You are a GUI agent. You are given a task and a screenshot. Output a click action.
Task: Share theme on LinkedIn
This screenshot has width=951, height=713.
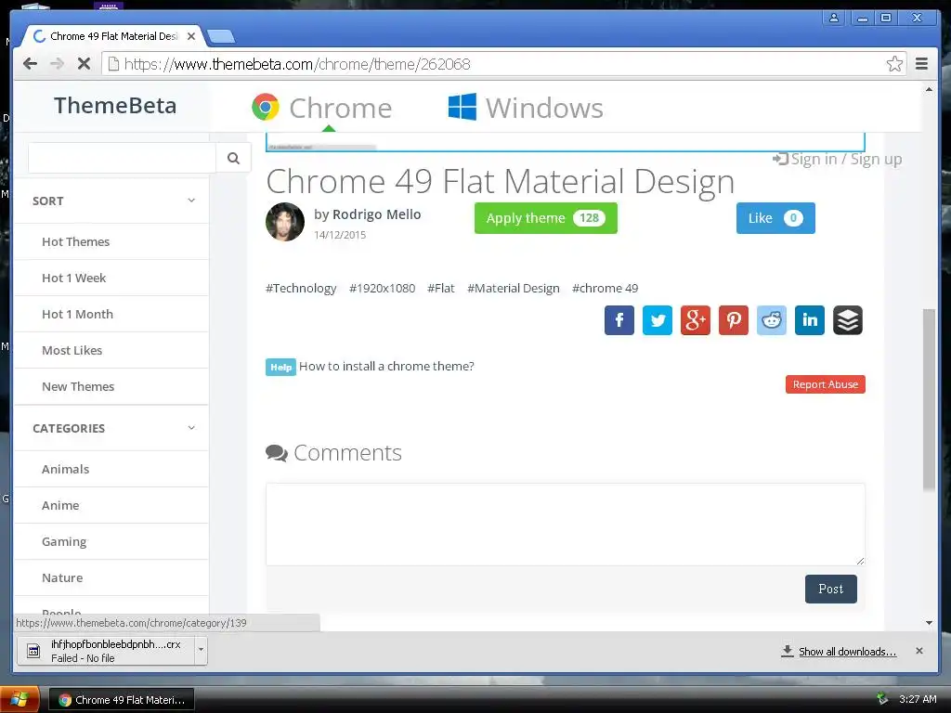(x=810, y=320)
